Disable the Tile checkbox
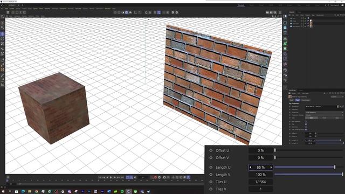The width and height of the screenshot is (345, 194). click(x=306, y=124)
